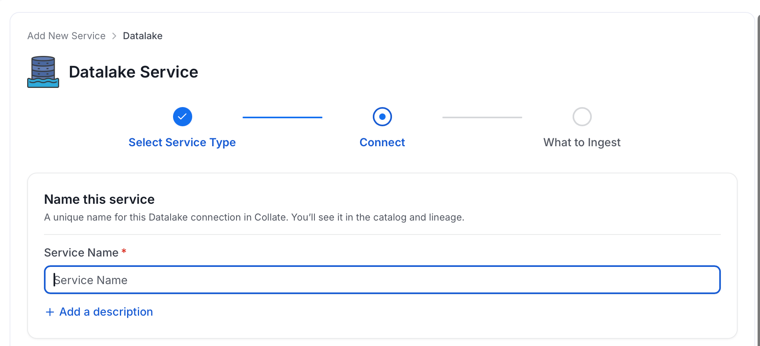Click the Datalake Service database icon
This screenshot has height=346, width=760.
point(43,72)
